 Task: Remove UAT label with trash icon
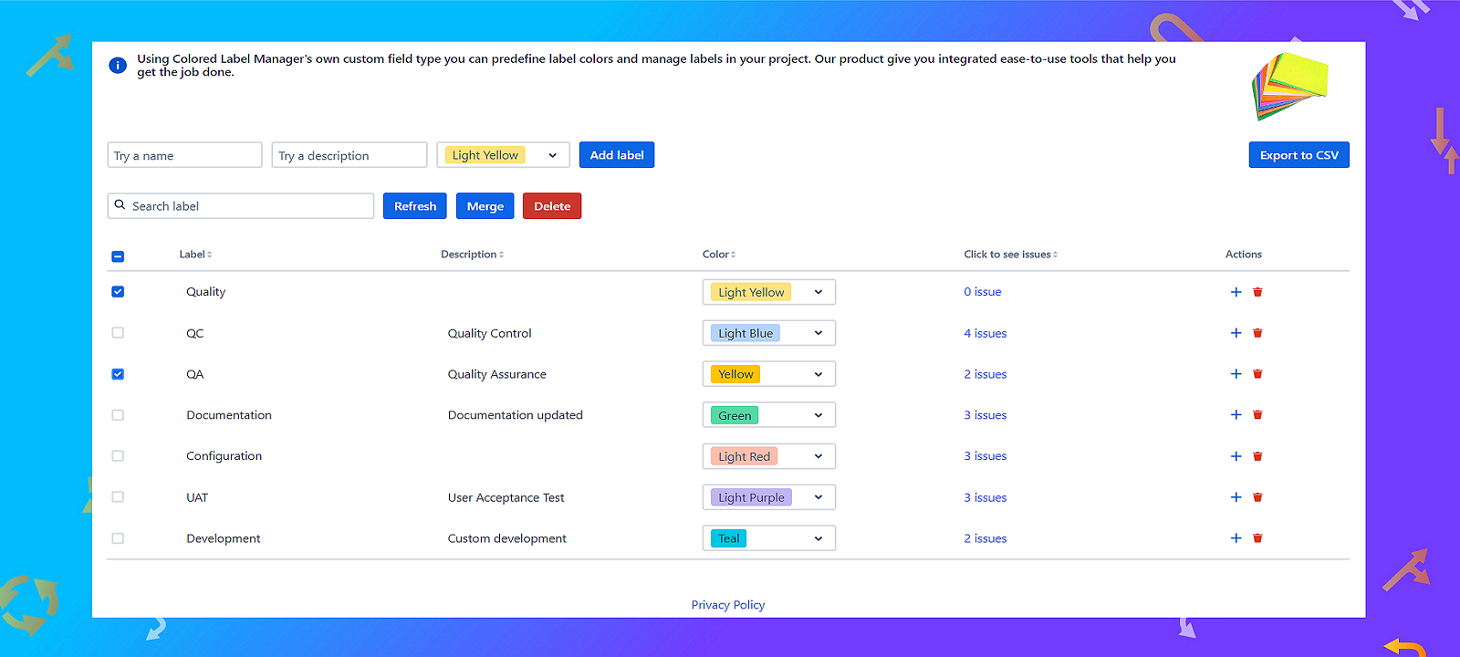(1257, 497)
